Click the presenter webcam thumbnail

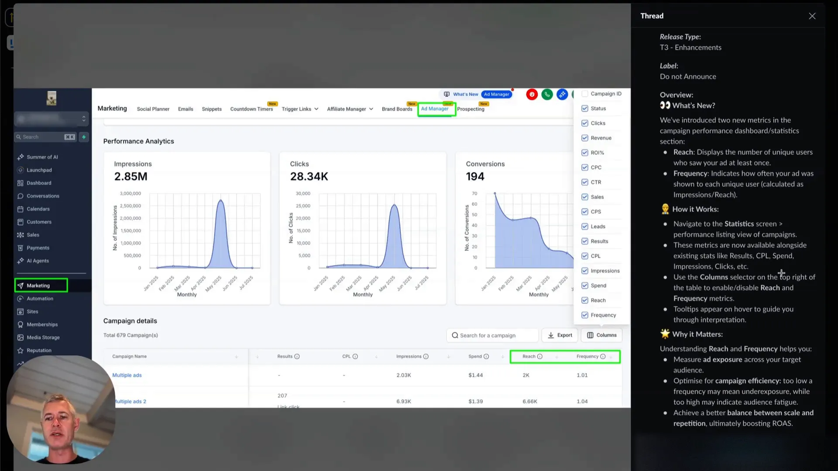pyautogui.click(x=61, y=410)
